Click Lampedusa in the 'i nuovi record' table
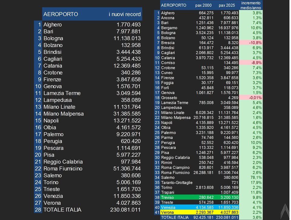This screenshot has height=220, width=291. (x=58, y=100)
